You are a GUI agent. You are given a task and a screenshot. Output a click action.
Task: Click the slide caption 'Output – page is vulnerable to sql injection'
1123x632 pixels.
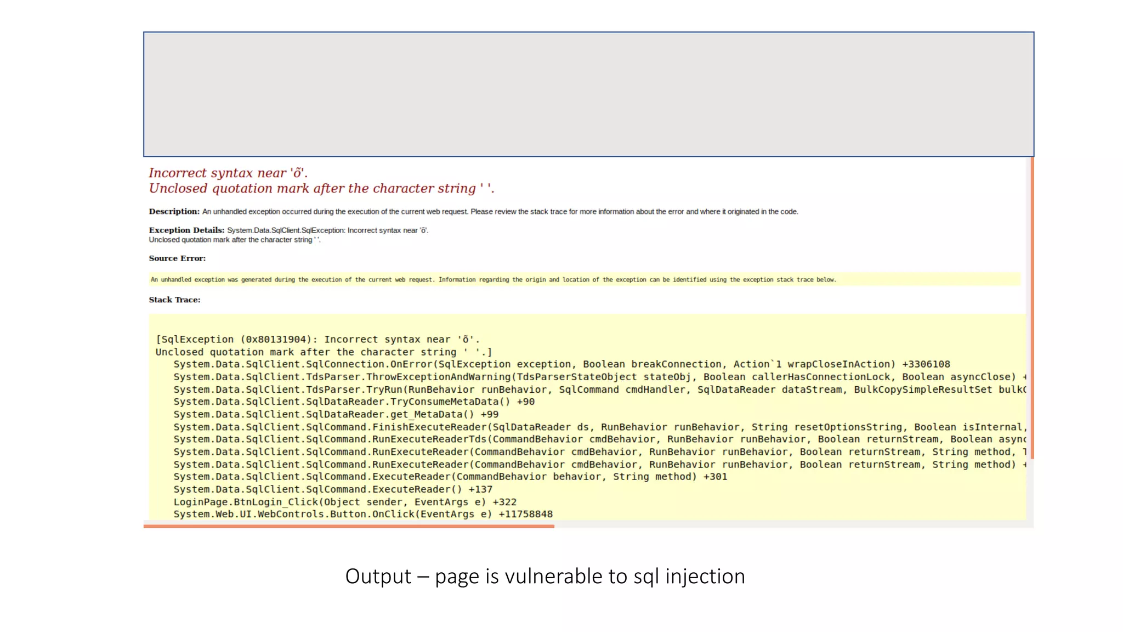(545, 576)
